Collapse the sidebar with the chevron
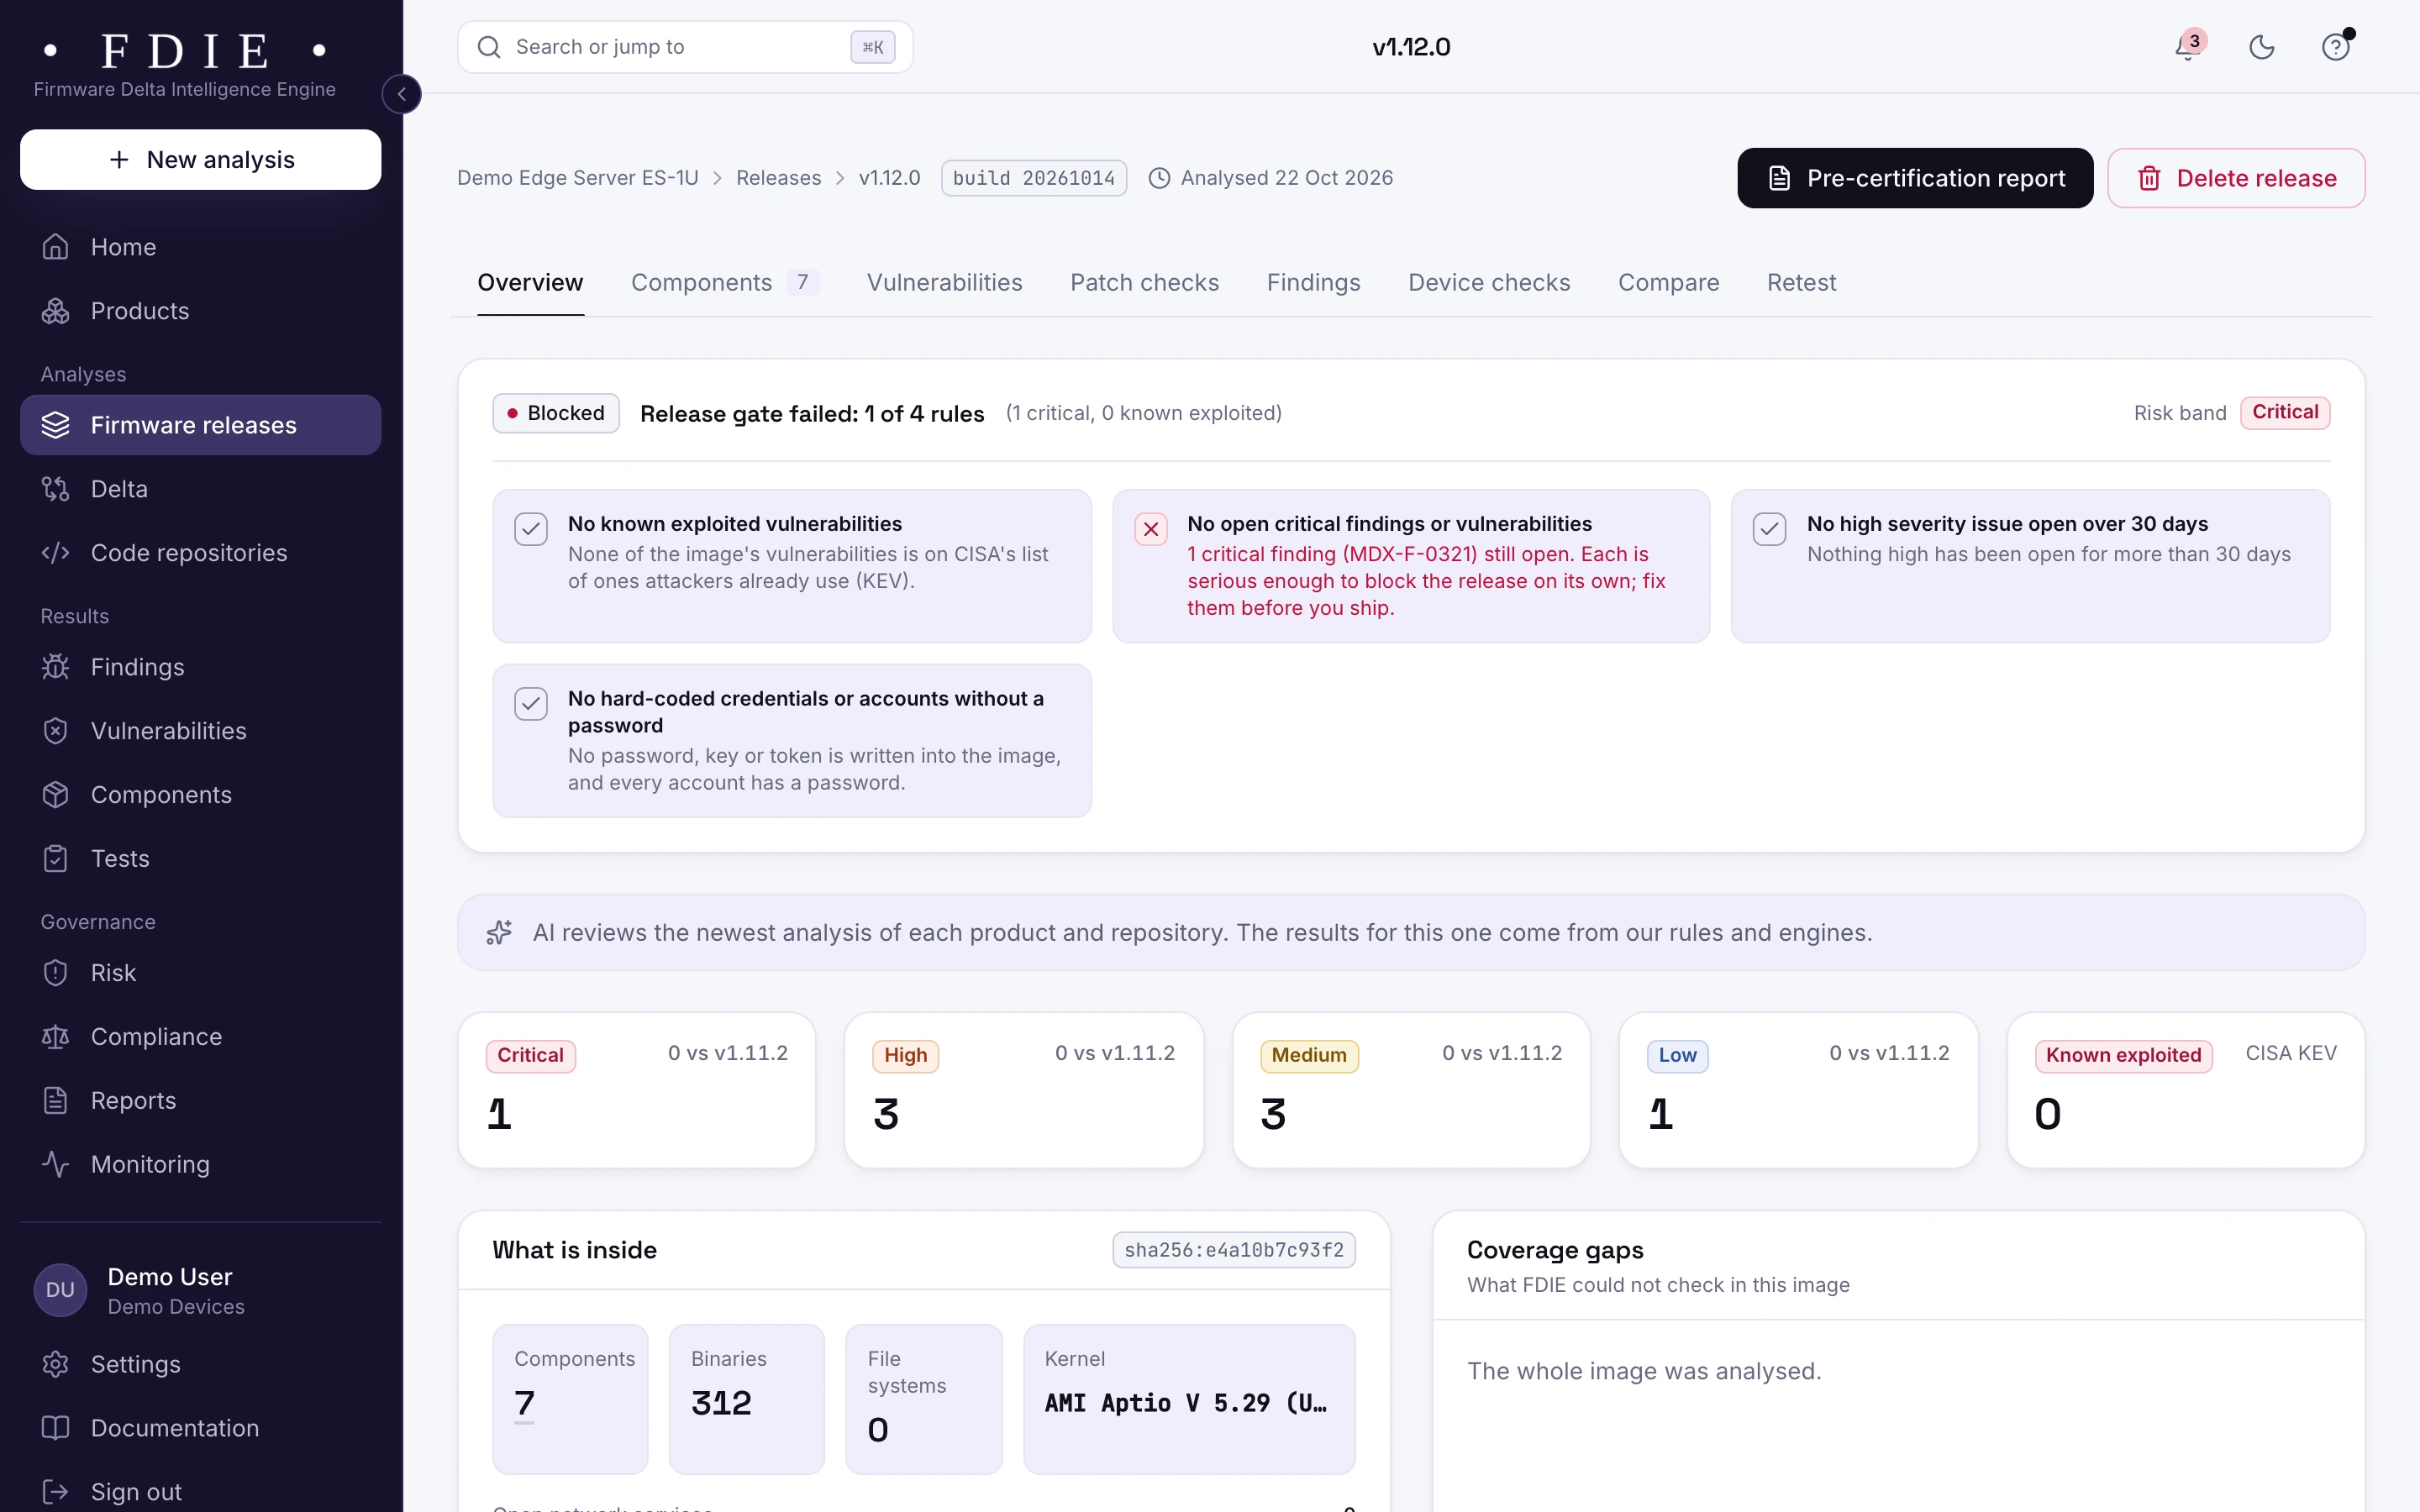Image resolution: width=2420 pixels, height=1512 pixels. click(402, 94)
